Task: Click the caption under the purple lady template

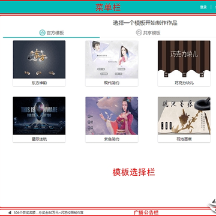Action: click(x=112, y=139)
